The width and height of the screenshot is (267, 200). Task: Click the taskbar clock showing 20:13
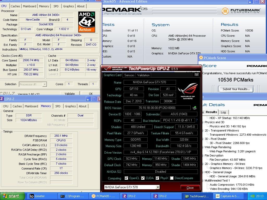click(260, 196)
